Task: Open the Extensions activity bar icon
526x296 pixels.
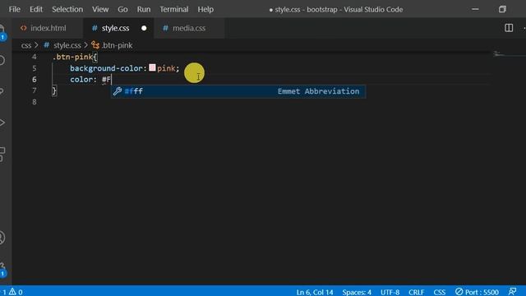Action: click(x=2, y=154)
